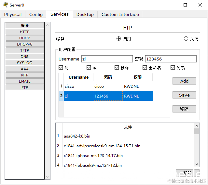The height and width of the screenshot is (185, 208).
Task: Click the 123456 password cell in table
Action: (x=108, y=96)
